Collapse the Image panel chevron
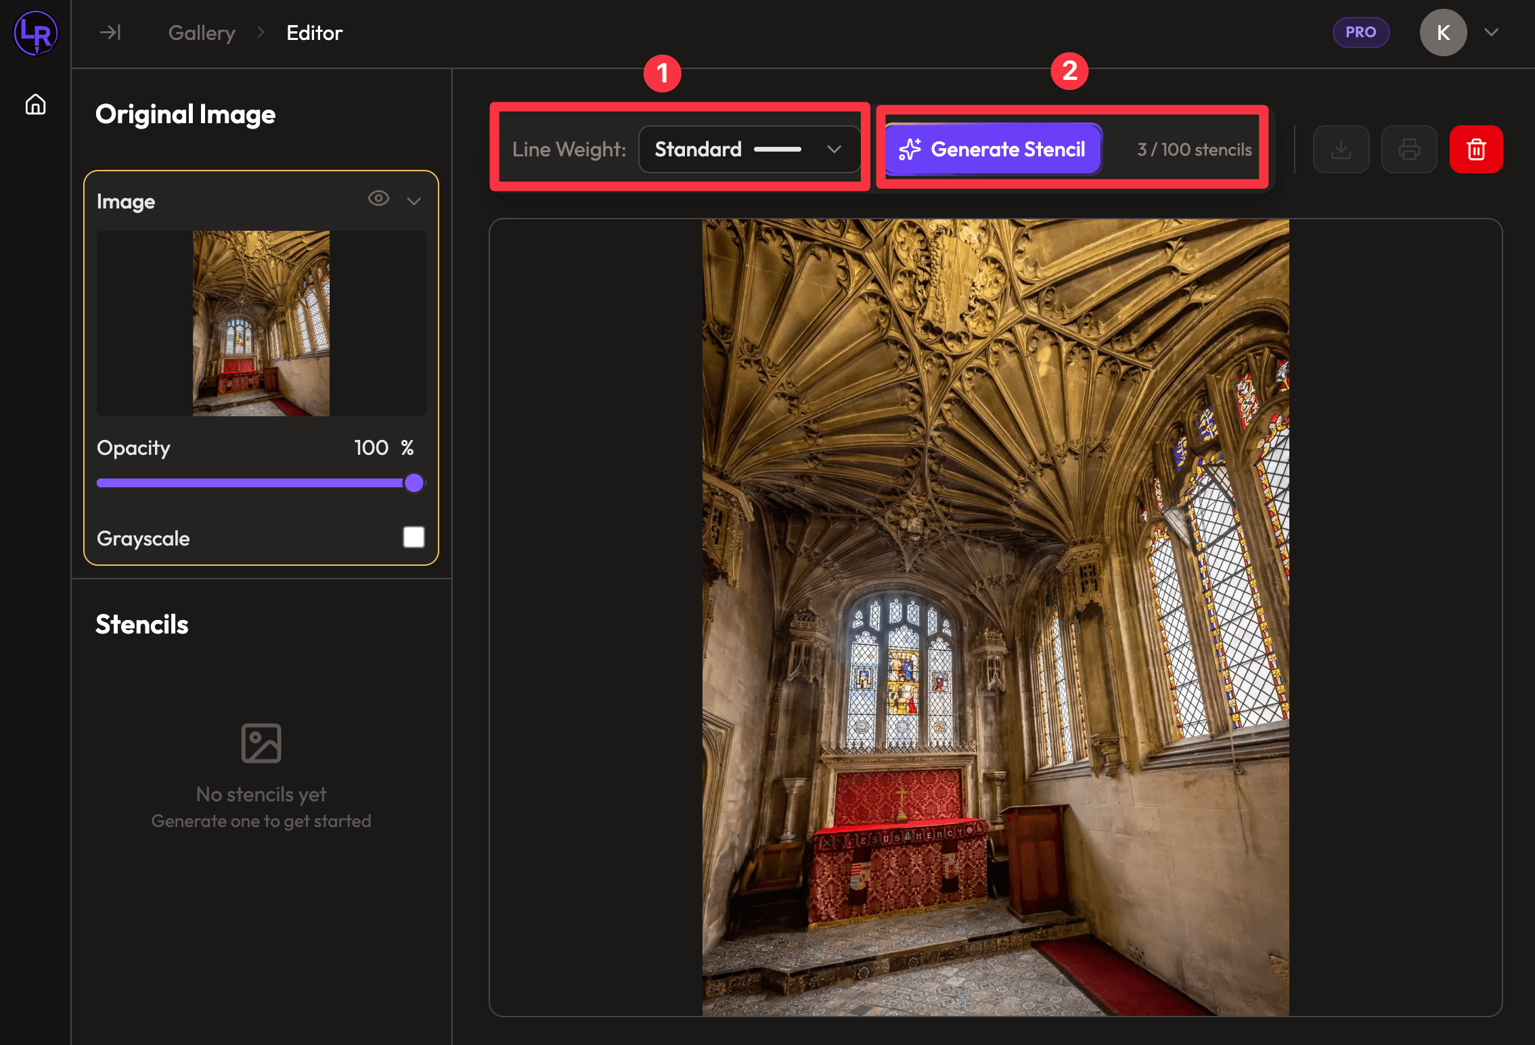 click(414, 201)
